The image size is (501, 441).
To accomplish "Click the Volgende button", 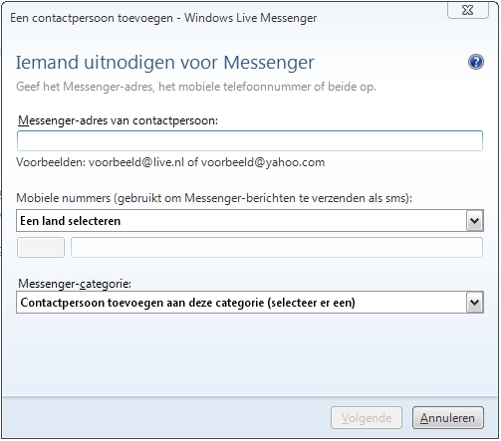I will [367, 418].
